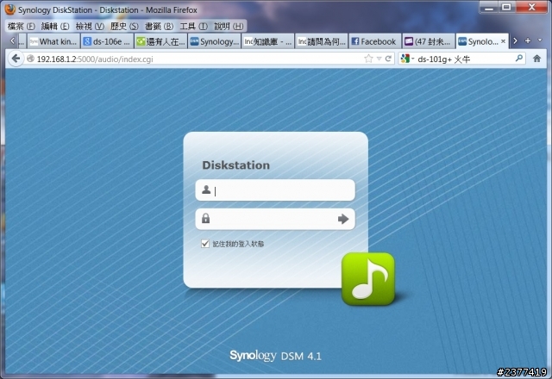Image resolution: width=552 pixels, height=379 pixels.
Task: Bookmark this page with the star icon
Action: 368,59
